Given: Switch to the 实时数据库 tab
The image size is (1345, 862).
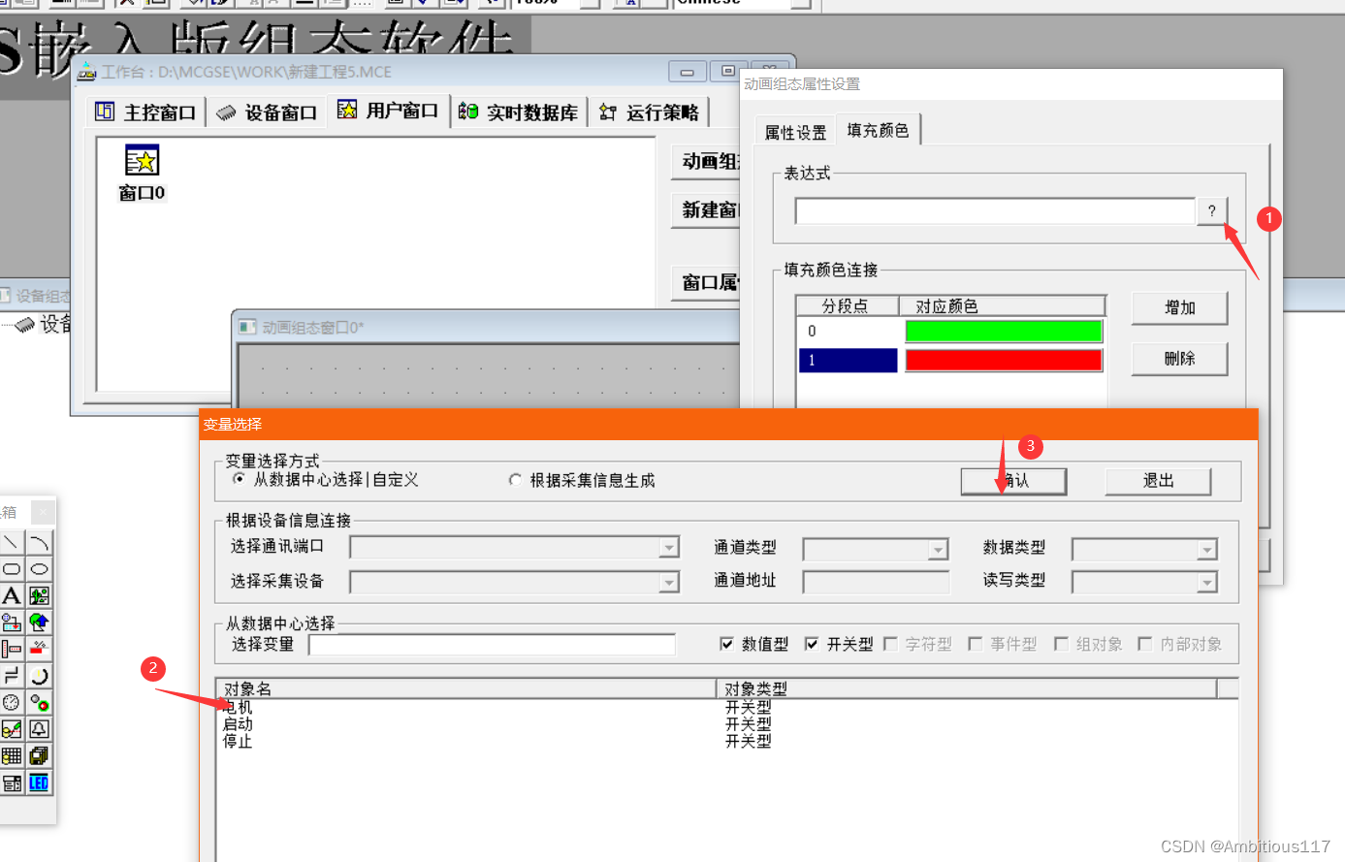Looking at the screenshot, I should 519,112.
